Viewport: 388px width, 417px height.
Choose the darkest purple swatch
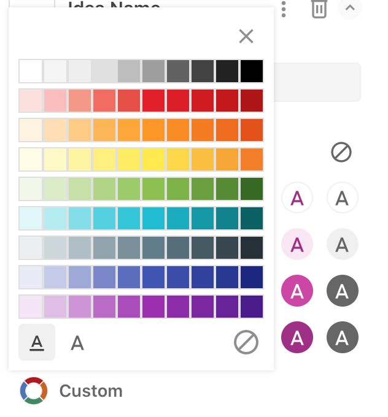pos(252,307)
